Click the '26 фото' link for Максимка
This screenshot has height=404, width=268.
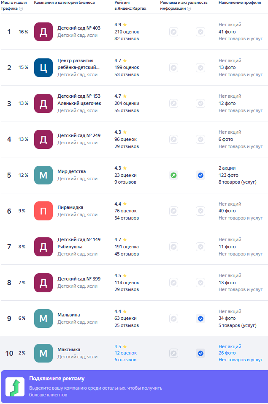[x=227, y=353]
